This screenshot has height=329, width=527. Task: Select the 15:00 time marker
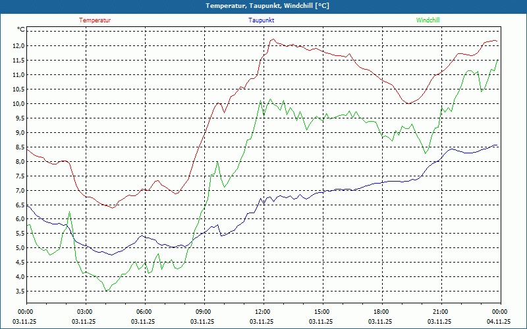(322, 312)
